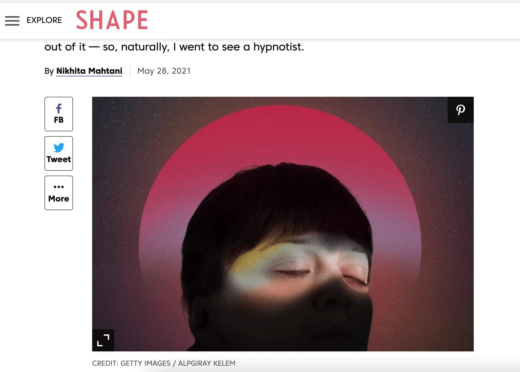Viewport: 520px width, 372px height.
Task: Open the hamburger navigation menu icon
Action: pos(12,21)
